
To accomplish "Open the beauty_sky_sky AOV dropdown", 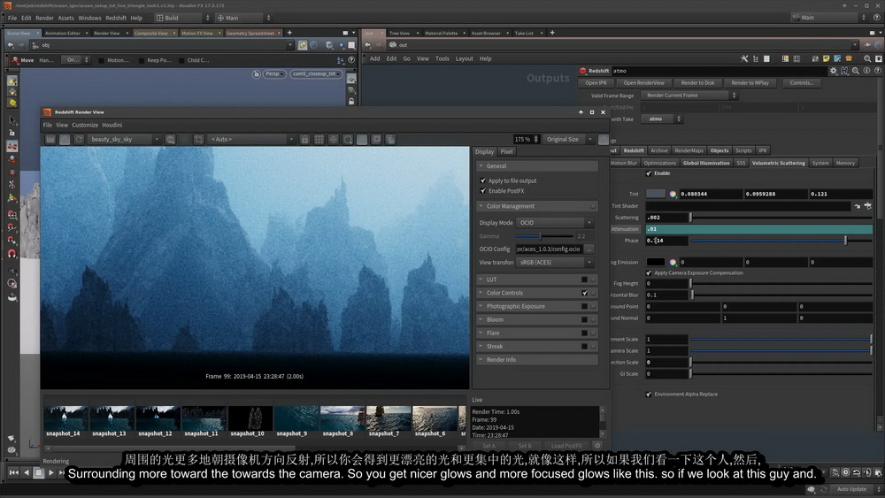I will click(124, 139).
